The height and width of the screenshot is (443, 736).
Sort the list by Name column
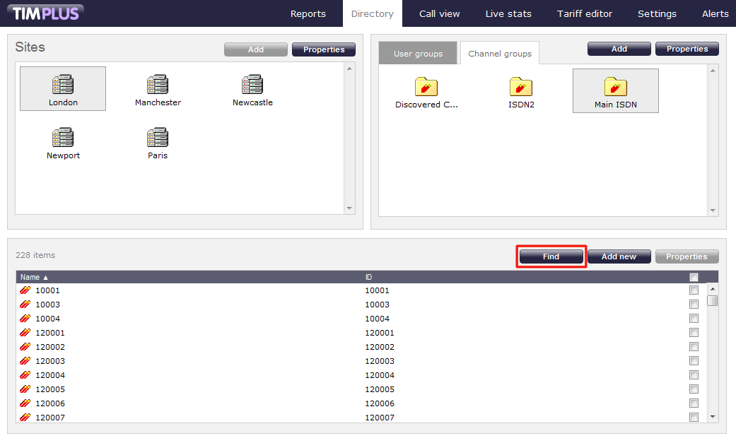pos(35,277)
